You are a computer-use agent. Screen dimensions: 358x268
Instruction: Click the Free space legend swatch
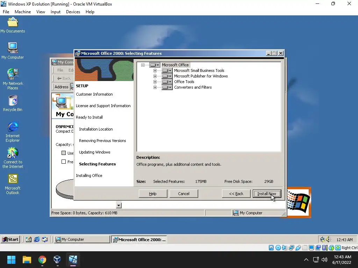(64, 162)
